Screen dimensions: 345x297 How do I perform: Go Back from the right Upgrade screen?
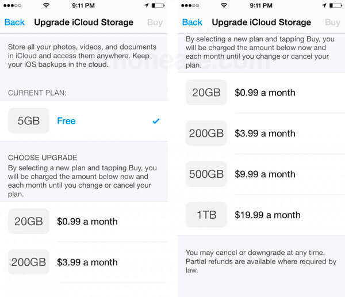192,22
